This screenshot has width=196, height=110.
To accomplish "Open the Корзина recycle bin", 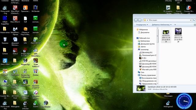I will pyautogui.click(x=5, y=41).
